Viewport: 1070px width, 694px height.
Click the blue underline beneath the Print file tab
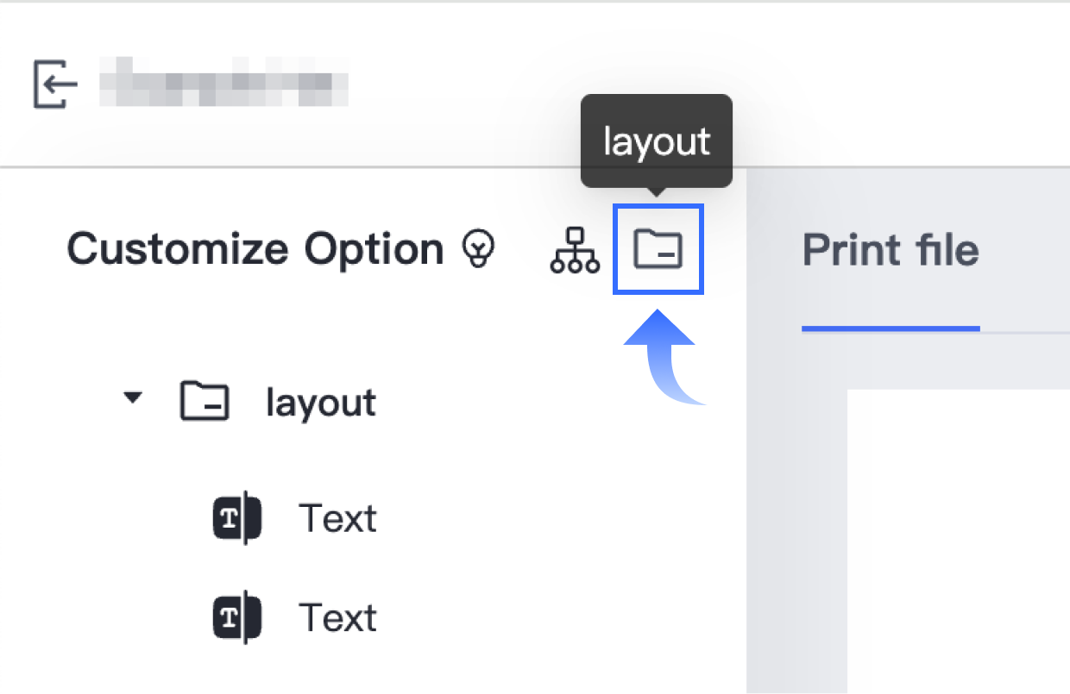[891, 328]
